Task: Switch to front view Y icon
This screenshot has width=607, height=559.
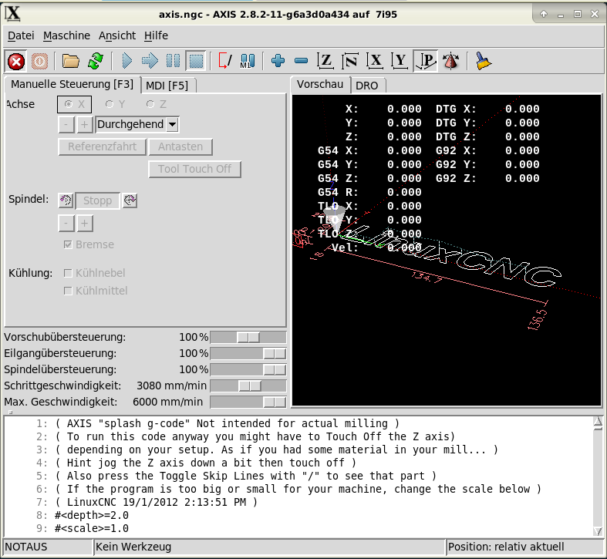Action: tap(400, 61)
